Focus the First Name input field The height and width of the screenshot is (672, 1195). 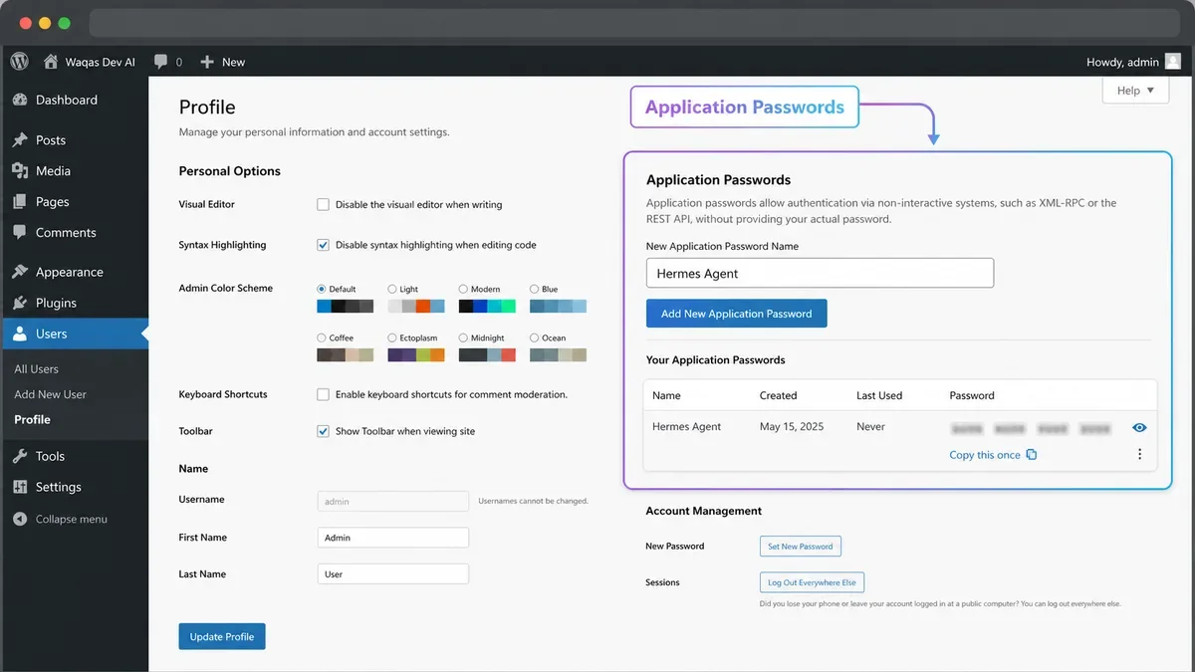tap(392, 538)
